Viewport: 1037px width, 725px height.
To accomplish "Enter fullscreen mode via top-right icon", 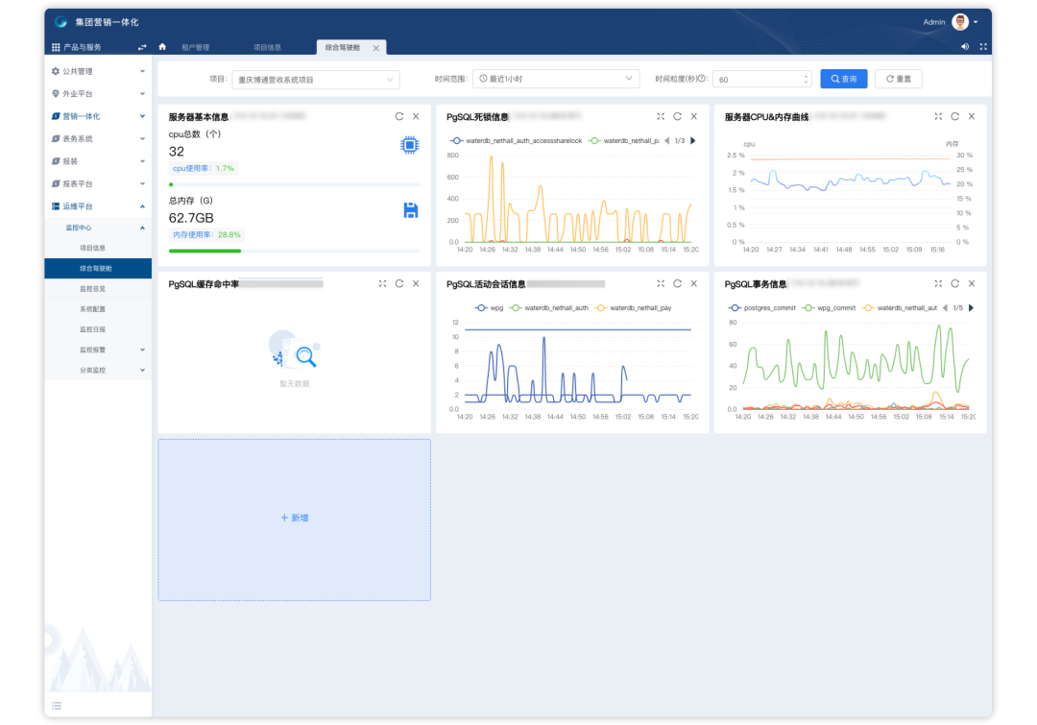I will (983, 47).
